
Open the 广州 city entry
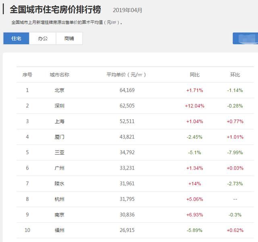pos(59,168)
